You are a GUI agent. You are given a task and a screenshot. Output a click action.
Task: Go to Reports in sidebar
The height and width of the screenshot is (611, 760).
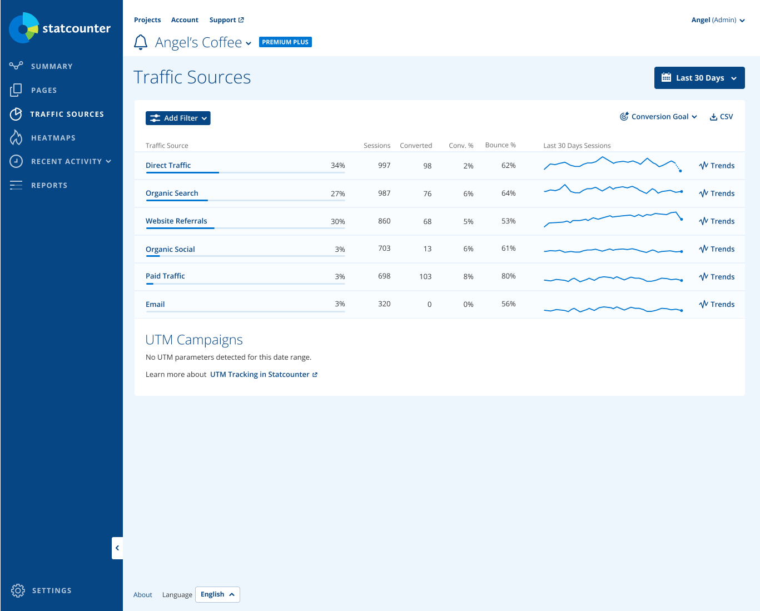49,185
